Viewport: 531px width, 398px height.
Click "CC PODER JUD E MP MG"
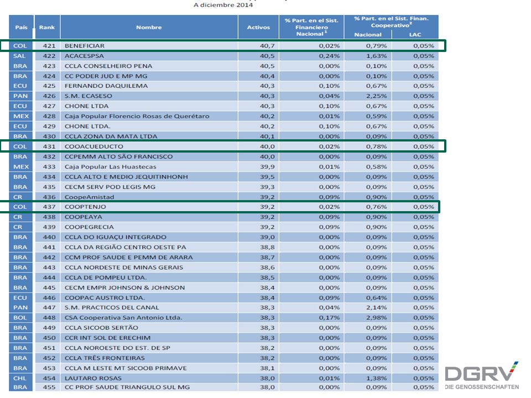[x=106, y=76]
